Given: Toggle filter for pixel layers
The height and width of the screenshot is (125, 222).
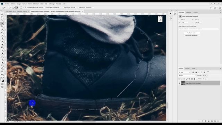Looking at the screenshot, I should point(193,73).
